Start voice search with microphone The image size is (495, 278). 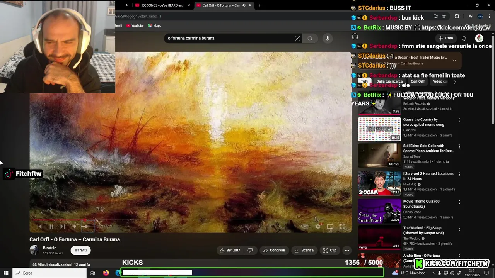point(328,38)
